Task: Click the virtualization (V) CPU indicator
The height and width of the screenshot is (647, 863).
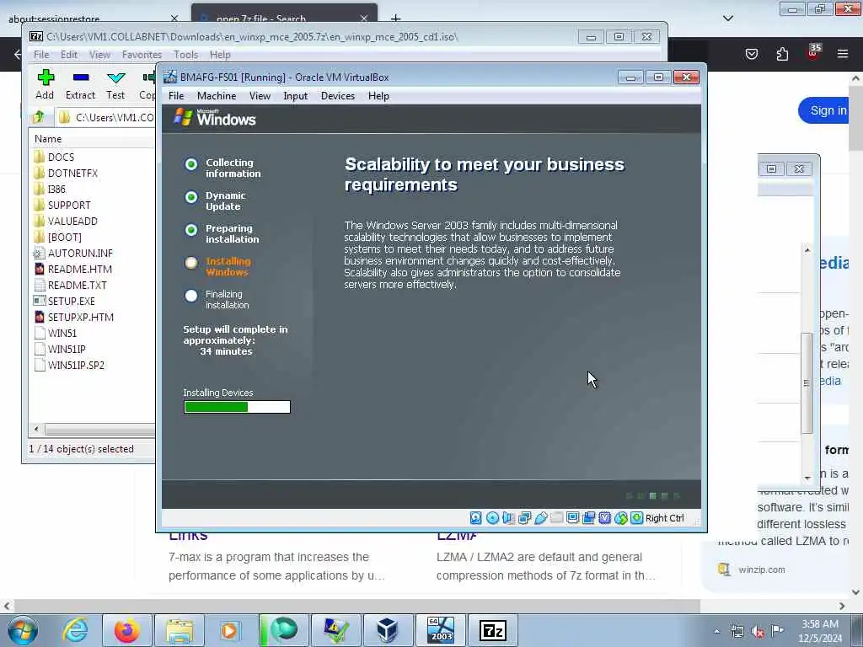Action: tap(605, 518)
